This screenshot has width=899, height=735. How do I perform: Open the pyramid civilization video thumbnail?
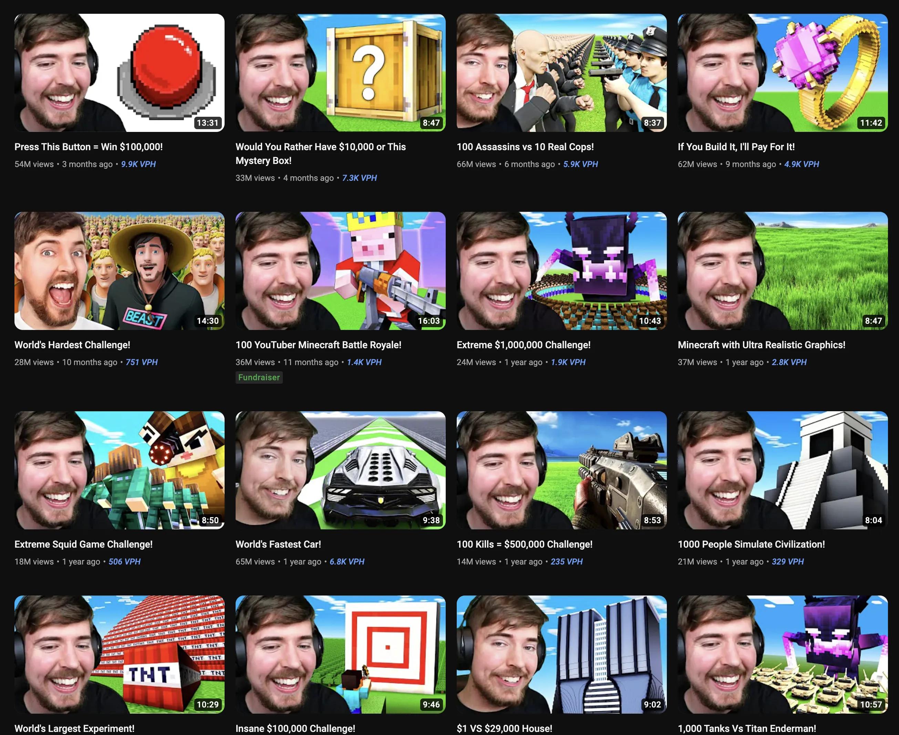(782, 470)
